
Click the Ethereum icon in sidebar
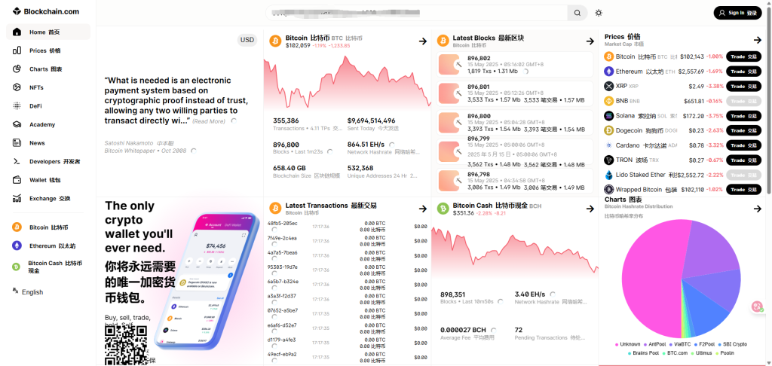(x=17, y=246)
